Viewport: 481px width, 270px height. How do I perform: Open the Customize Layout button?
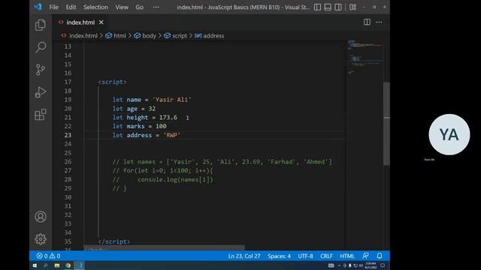point(352,7)
